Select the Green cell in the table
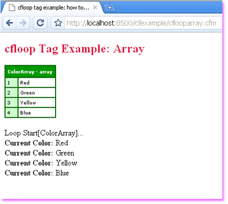 (x=37, y=92)
